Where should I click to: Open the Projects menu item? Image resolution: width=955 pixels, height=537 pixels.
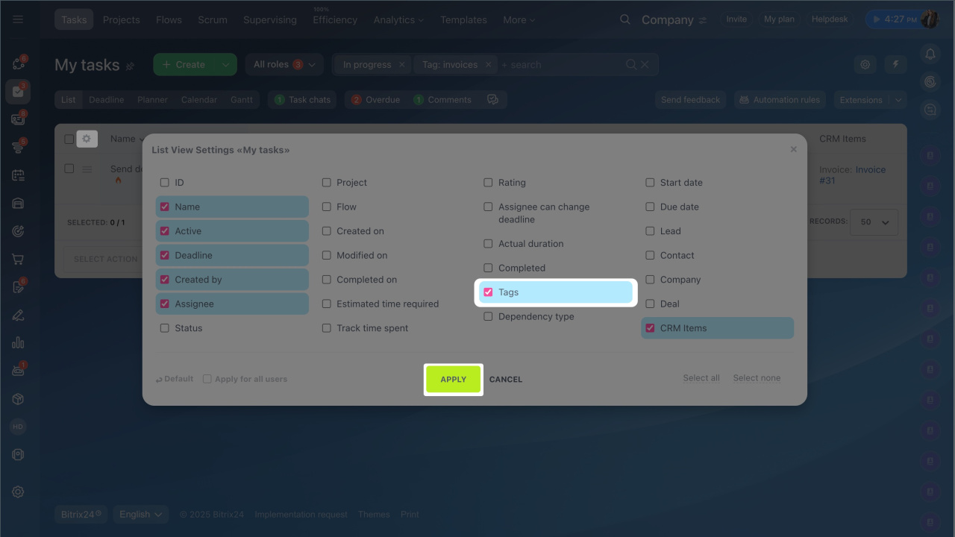(122, 19)
